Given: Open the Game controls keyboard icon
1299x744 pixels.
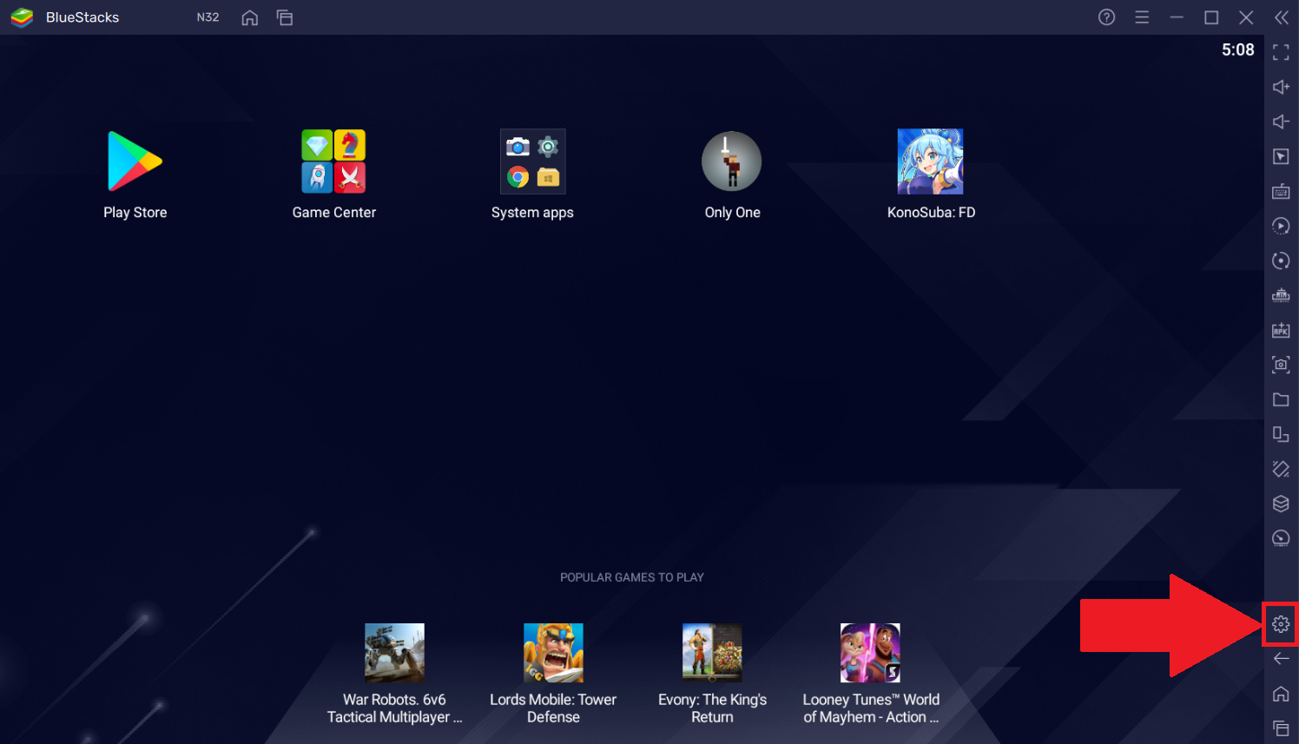Looking at the screenshot, I should pyautogui.click(x=1281, y=191).
